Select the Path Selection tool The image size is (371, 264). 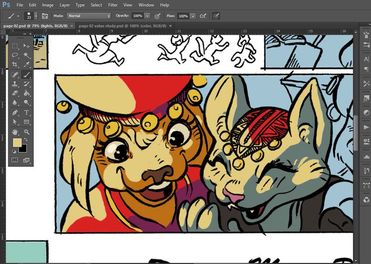15,122
